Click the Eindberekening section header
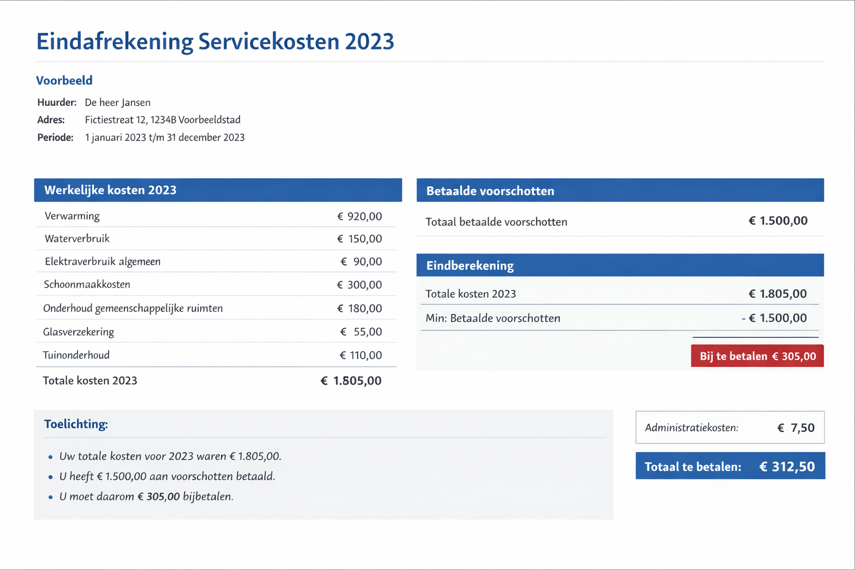855x570 pixels. click(620, 266)
